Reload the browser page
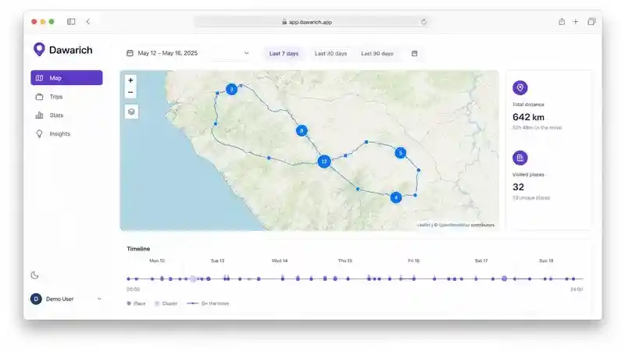 [423, 22]
